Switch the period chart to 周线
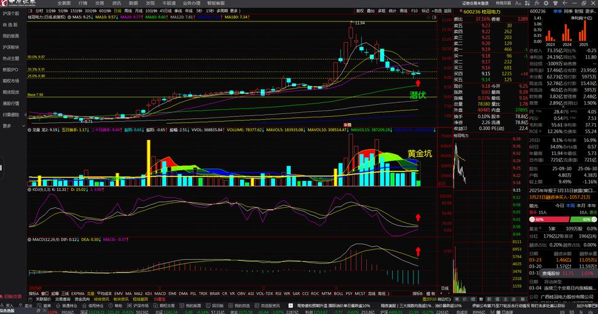The image size is (598, 314). tap(128, 11)
